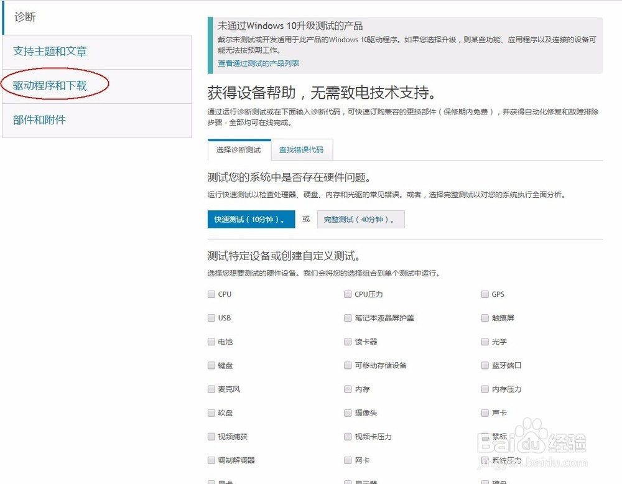The image size is (622, 484).
Task: Check the USB test option
Action: point(211,318)
